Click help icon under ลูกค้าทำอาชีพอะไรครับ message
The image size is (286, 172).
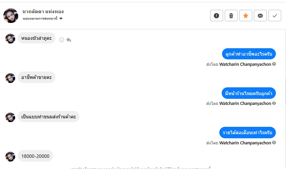[274, 64]
